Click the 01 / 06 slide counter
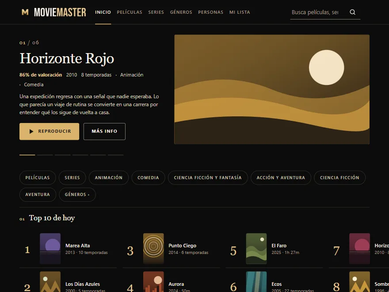 pos(29,43)
